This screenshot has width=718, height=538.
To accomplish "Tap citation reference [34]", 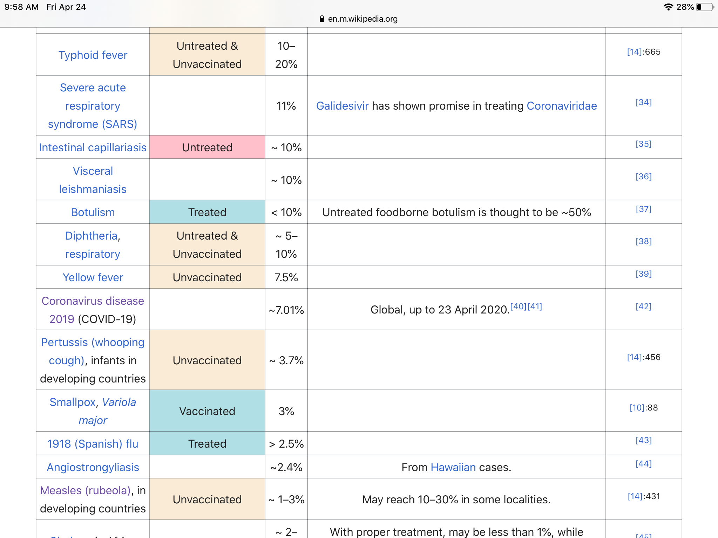I will click(643, 102).
